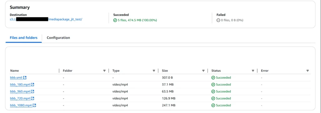Viewport: 321px width, 113px height.
Task: Click green check icon beside 5 files succeeded
Action: pyautogui.click(x=115, y=20)
